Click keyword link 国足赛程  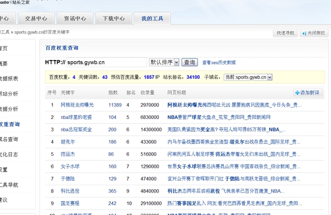pos(70,203)
